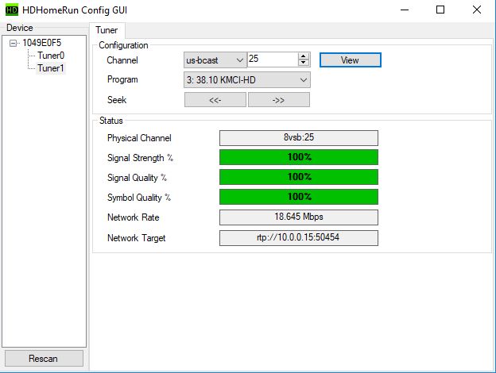Open the Program dropdown showing KMCI-HD
Image resolution: width=496 pixels, height=373 pixels.
246,80
